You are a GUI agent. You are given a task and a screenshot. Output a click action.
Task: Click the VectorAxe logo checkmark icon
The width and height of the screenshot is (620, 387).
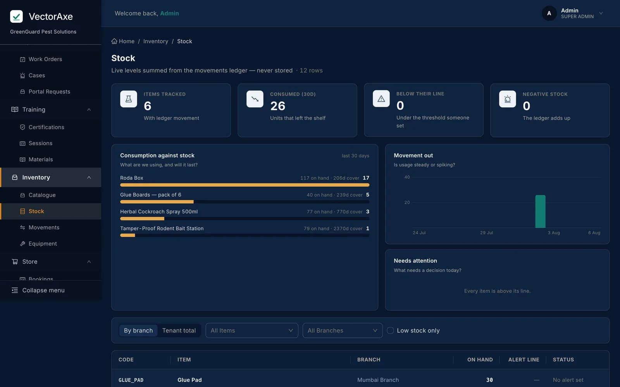click(x=16, y=16)
